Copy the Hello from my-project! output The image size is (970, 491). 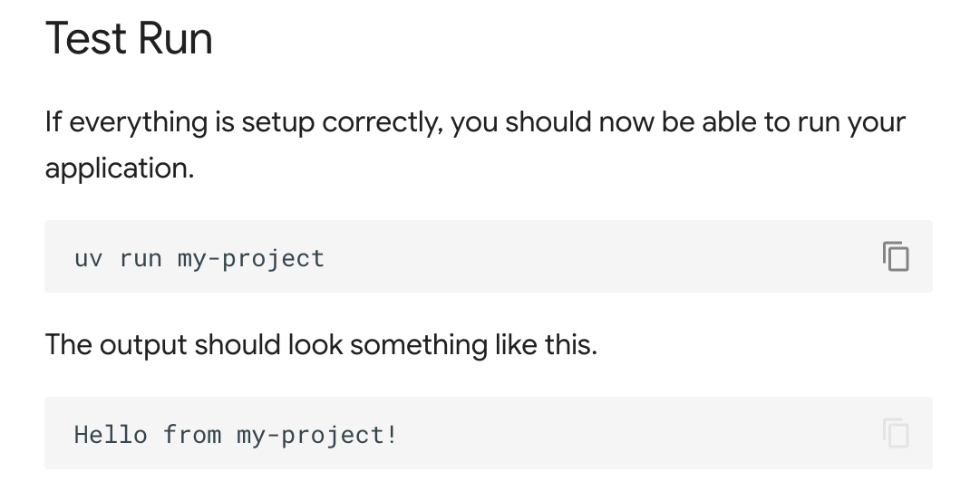pos(896,433)
